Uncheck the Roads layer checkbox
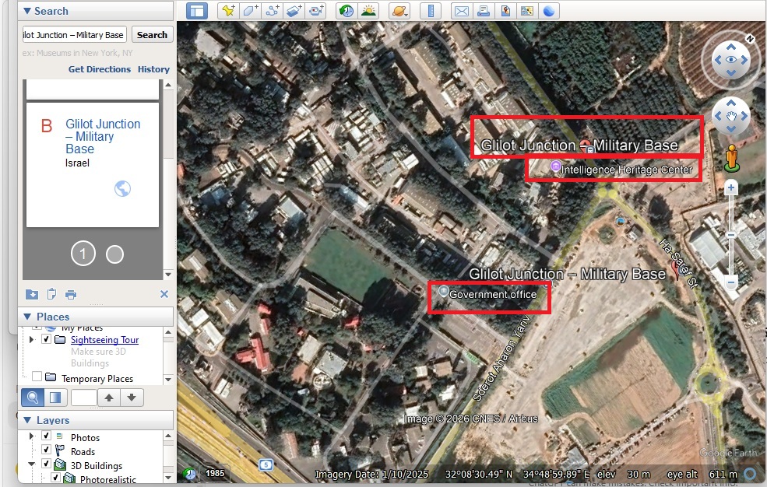Screen dimensions: 767x487 tap(46, 450)
